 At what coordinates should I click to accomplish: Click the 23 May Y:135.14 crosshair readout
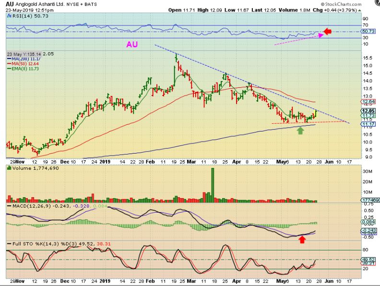(x=24, y=54)
